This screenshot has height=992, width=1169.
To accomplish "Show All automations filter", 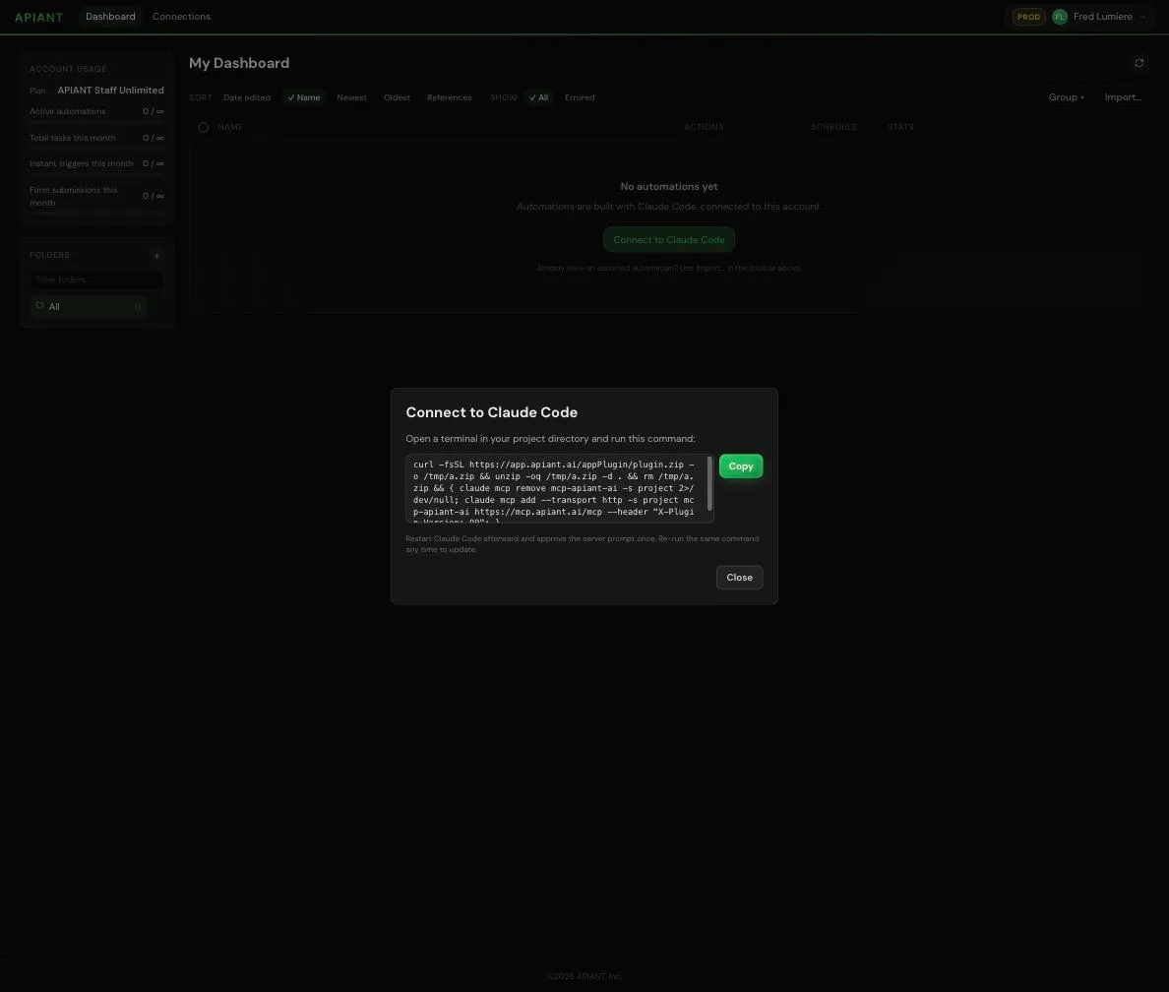I will pos(538,97).
